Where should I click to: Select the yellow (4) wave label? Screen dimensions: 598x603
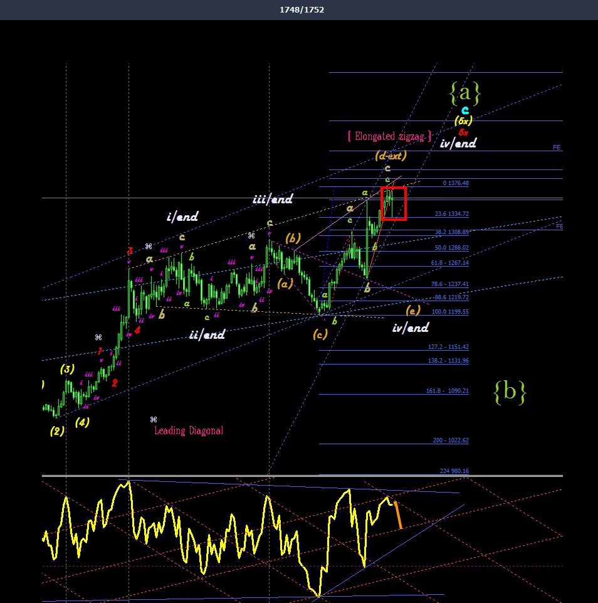pos(82,423)
